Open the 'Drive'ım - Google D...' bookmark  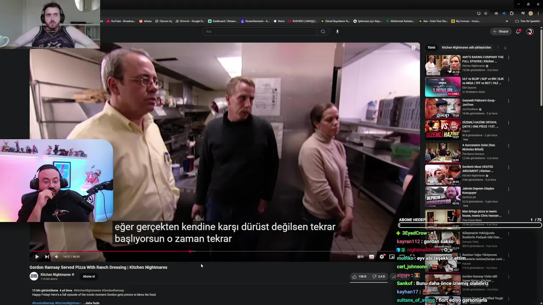[x=190, y=21]
